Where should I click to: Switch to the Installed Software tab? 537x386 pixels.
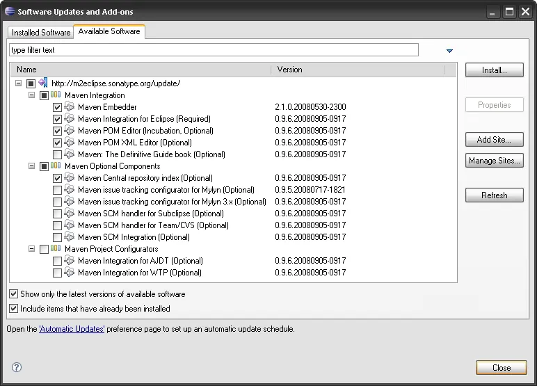click(x=41, y=33)
